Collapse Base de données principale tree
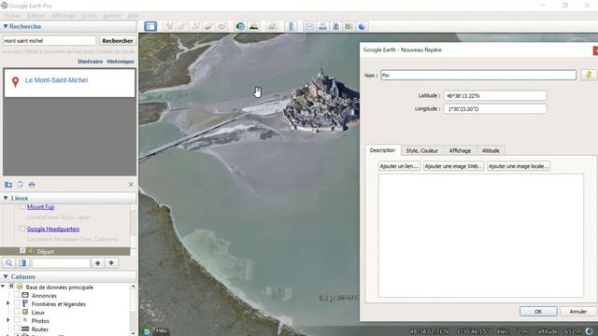Screen dimensions: 598x336 coord(3,287)
